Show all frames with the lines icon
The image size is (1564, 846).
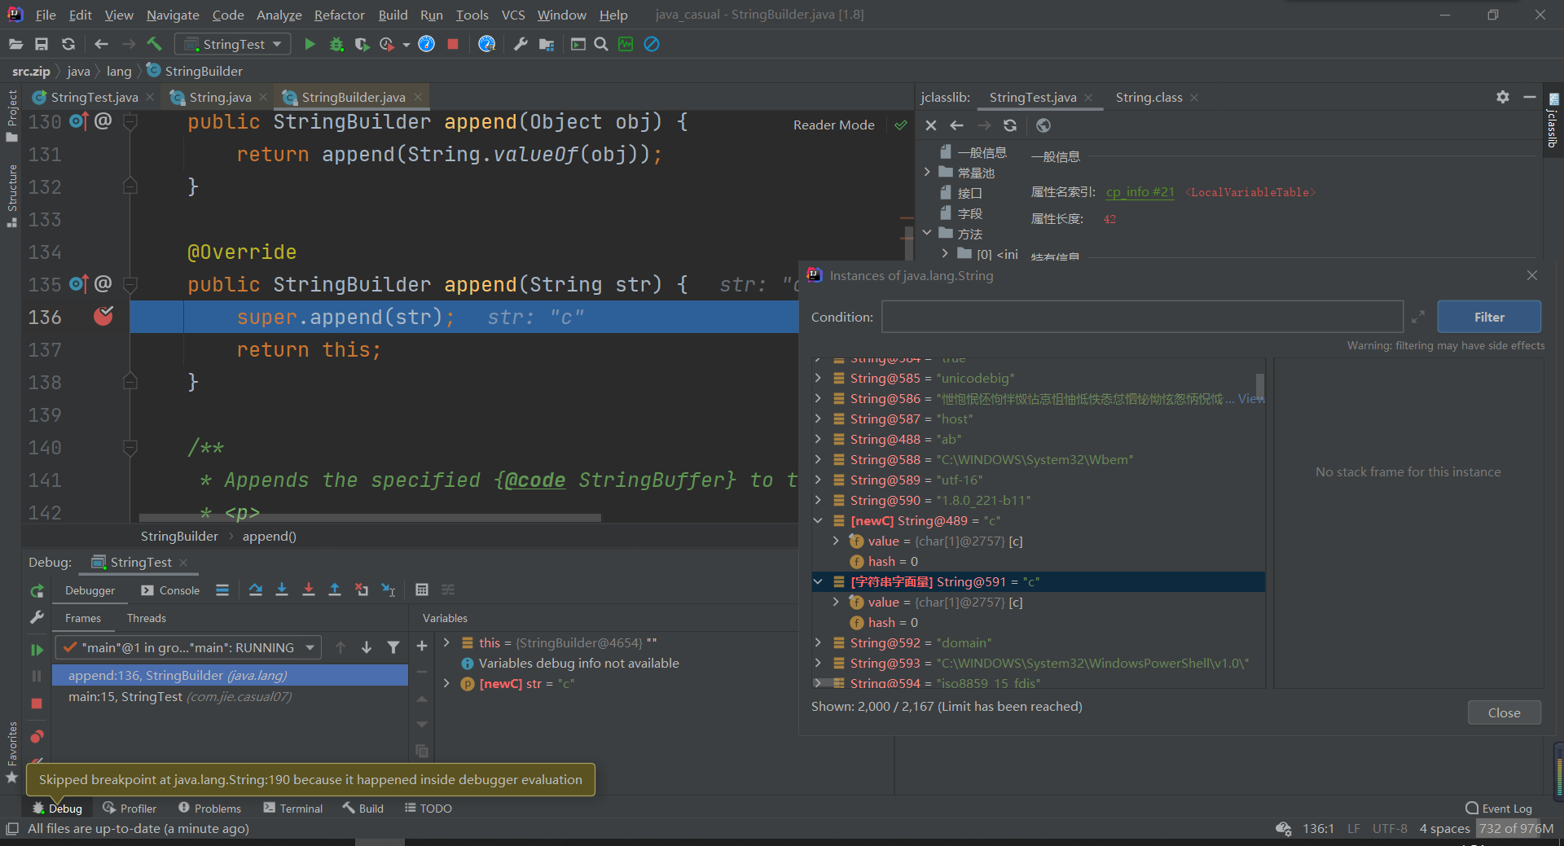click(x=222, y=590)
